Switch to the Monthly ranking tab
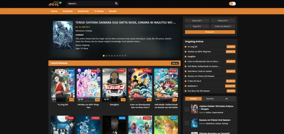Image resolution: width=284 pixels, height=134 pixels. 210,99
